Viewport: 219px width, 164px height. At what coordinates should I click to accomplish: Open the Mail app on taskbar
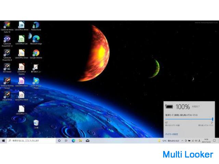(88, 140)
